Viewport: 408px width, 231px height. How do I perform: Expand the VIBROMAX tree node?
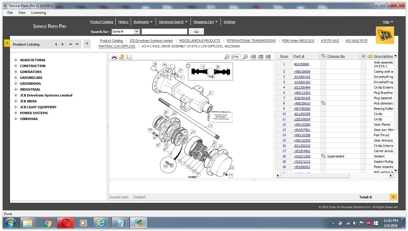(x=16, y=119)
